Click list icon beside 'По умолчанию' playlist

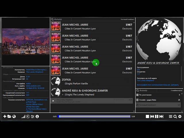click(x=137, y=95)
